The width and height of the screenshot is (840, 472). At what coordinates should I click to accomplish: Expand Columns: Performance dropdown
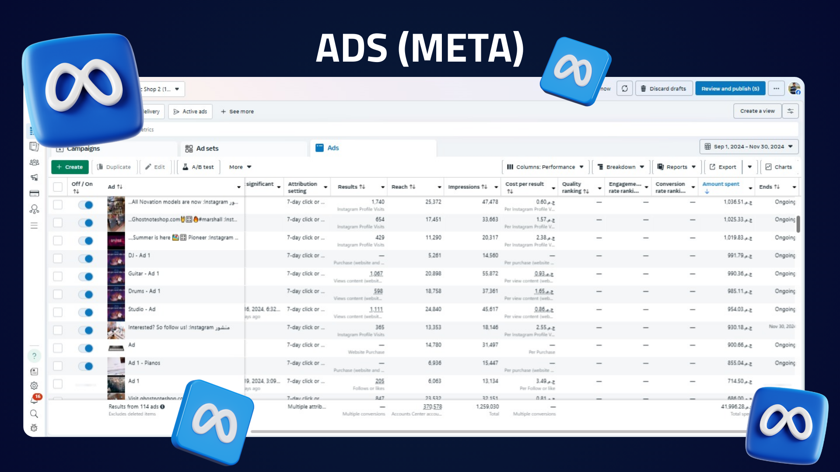click(x=545, y=167)
